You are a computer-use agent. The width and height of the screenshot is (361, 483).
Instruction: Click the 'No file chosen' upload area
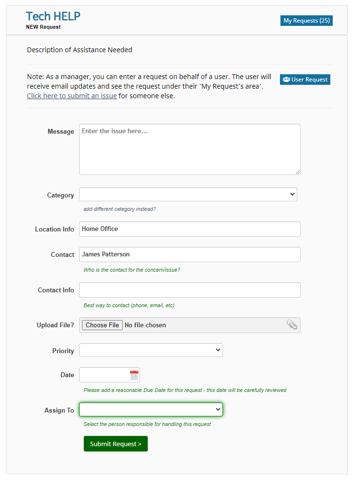[x=145, y=325]
